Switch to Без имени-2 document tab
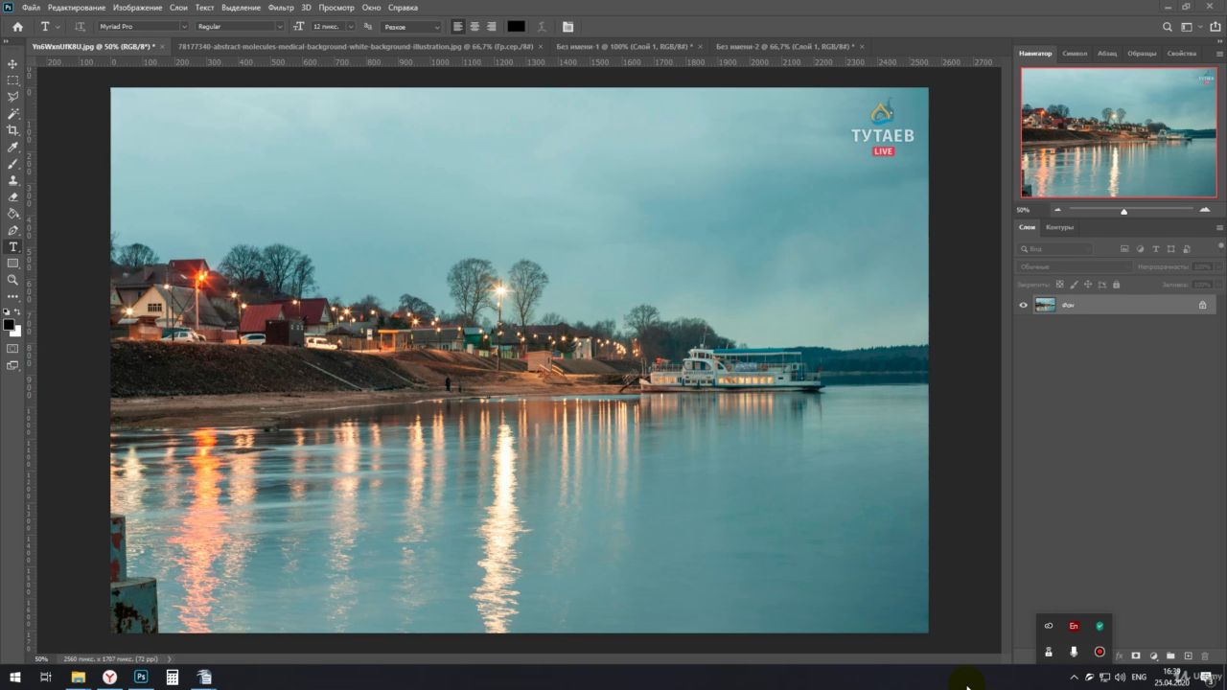The width and height of the screenshot is (1227, 690). [x=785, y=46]
